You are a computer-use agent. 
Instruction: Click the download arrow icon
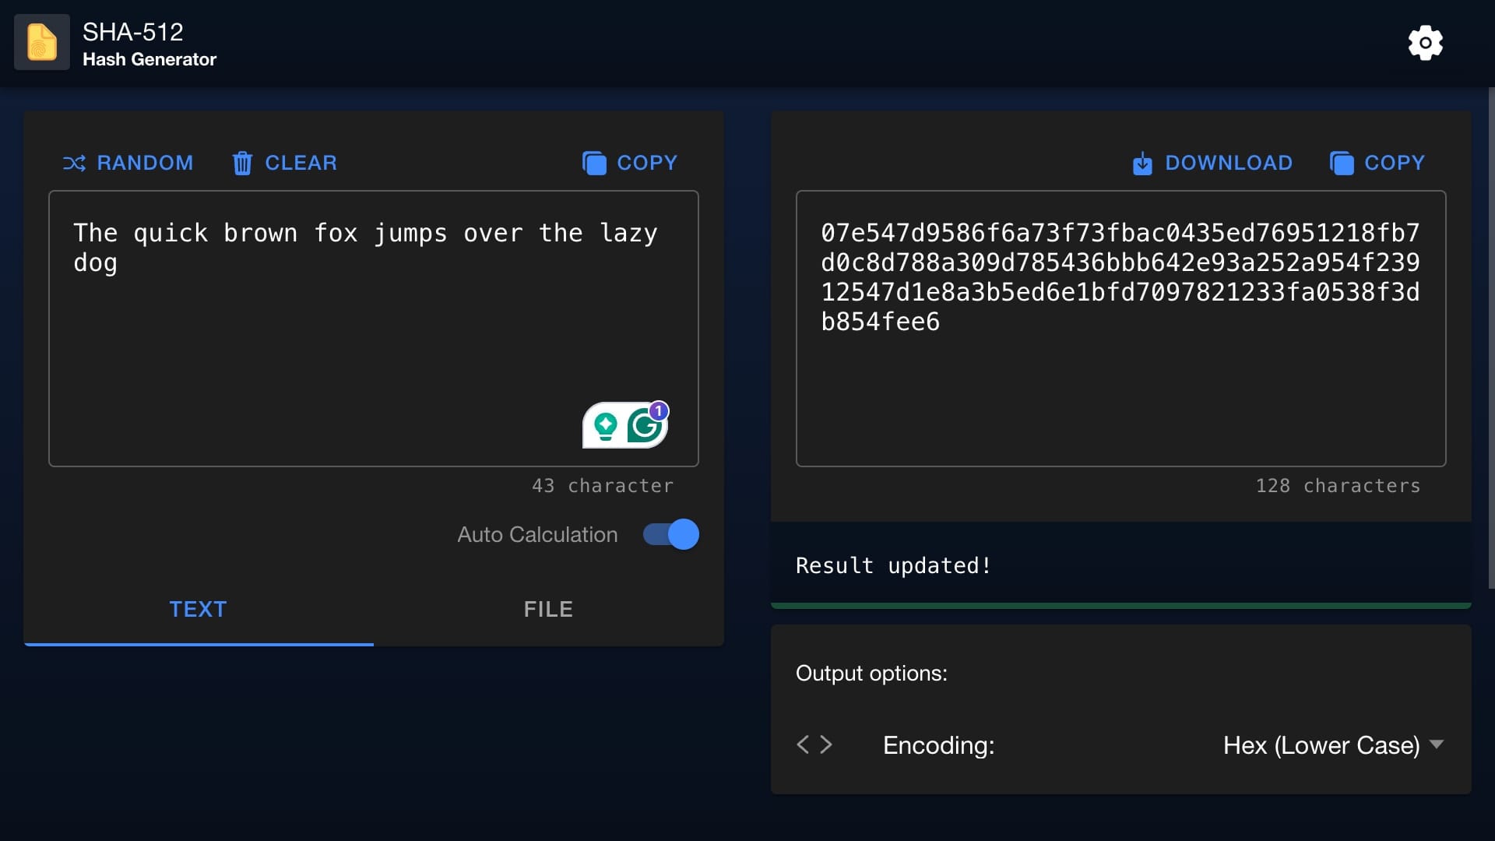[1142, 163]
